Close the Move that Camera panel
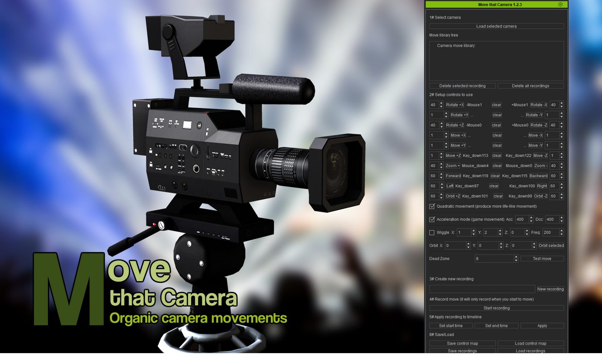The image size is (602, 354). (x=560, y=4)
